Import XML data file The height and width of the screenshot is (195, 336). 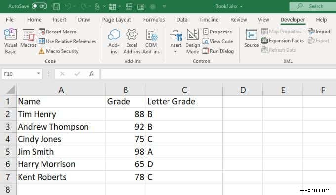(x=319, y=32)
